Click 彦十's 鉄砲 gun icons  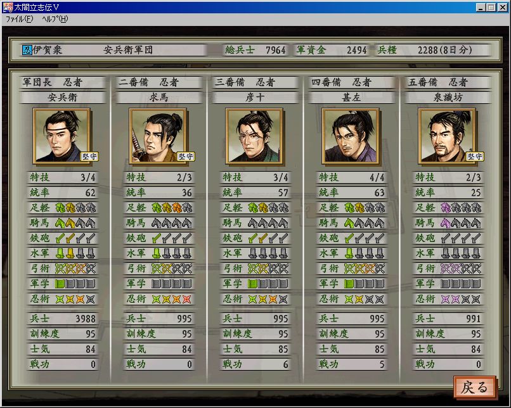coord(268,238)
